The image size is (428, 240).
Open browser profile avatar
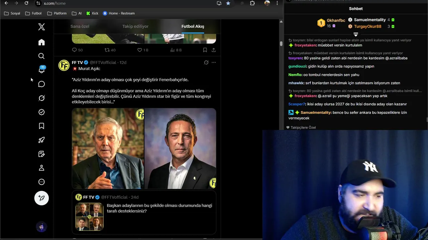[267, 3]
